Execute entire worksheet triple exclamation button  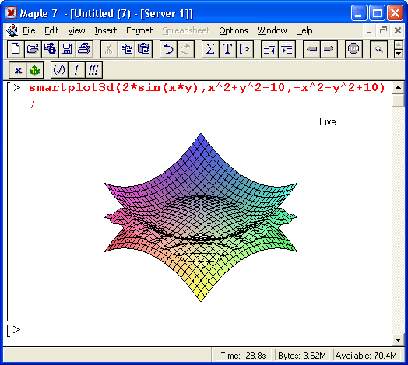point(93,70)
